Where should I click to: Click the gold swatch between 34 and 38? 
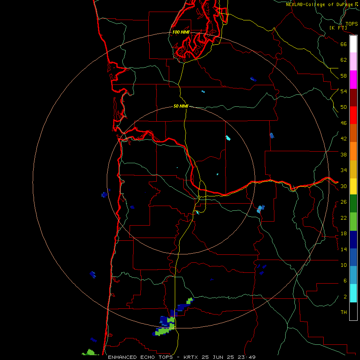(x=353, y=169)
